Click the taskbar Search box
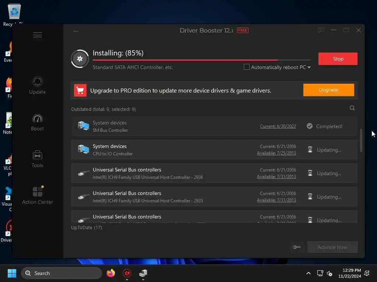This screenshot has height=282, width=377. pos(61,273)
